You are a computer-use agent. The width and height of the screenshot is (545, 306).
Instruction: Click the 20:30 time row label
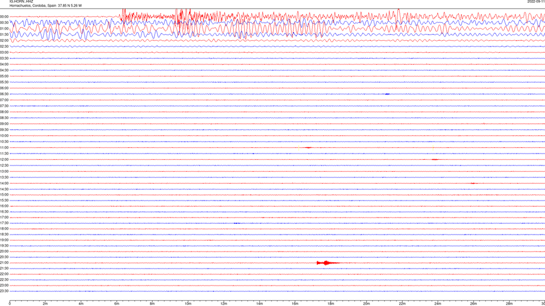pos(4,257)
